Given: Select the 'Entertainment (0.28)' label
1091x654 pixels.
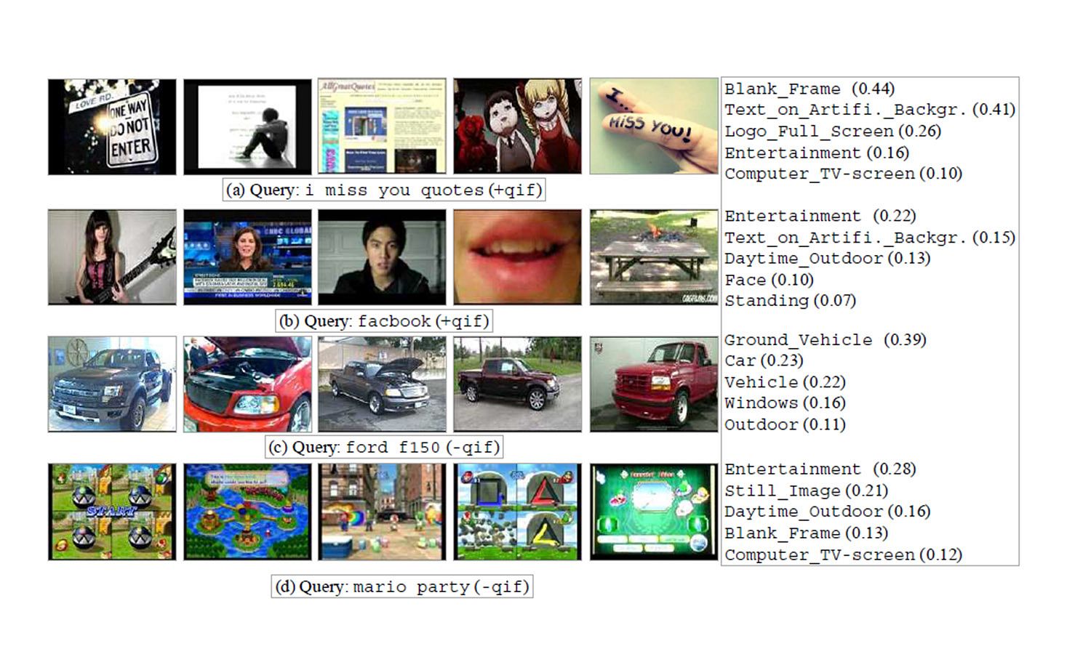Looking at the screenshot, I should point(820,469).
